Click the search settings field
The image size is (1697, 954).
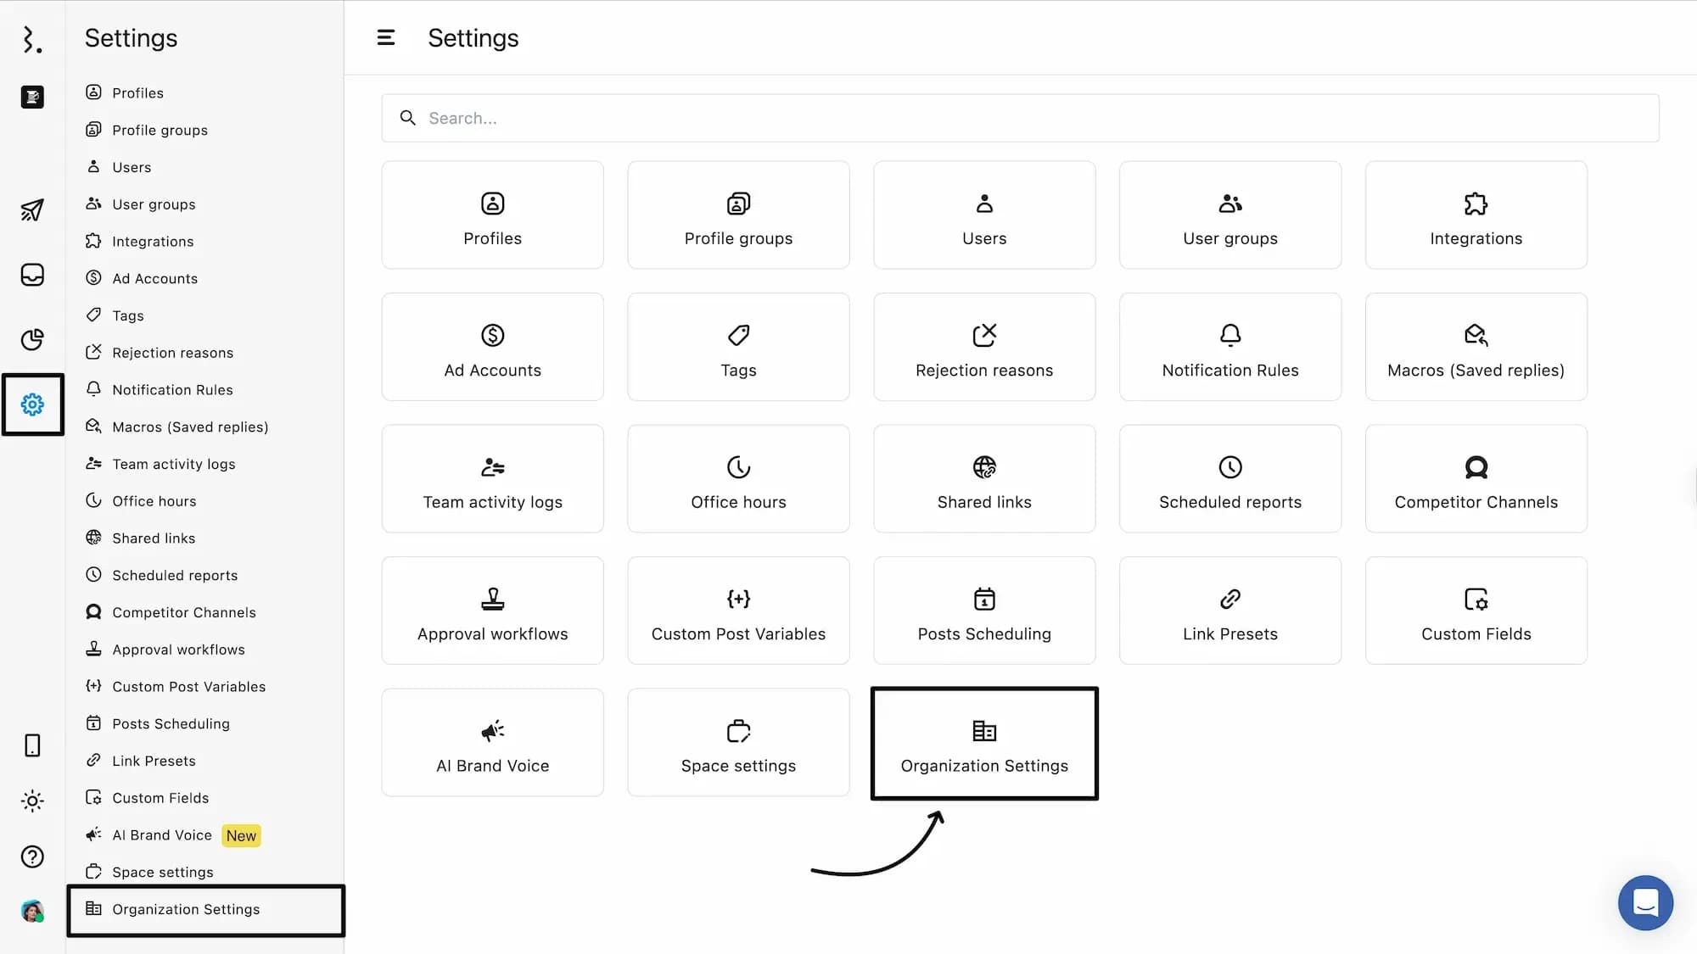1018,118
